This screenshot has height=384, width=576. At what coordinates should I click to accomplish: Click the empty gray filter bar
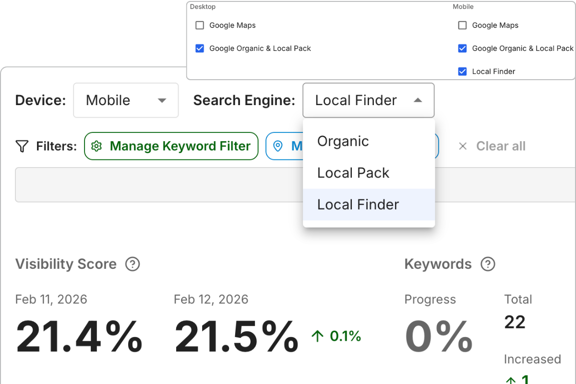click(x=158, y=185)
